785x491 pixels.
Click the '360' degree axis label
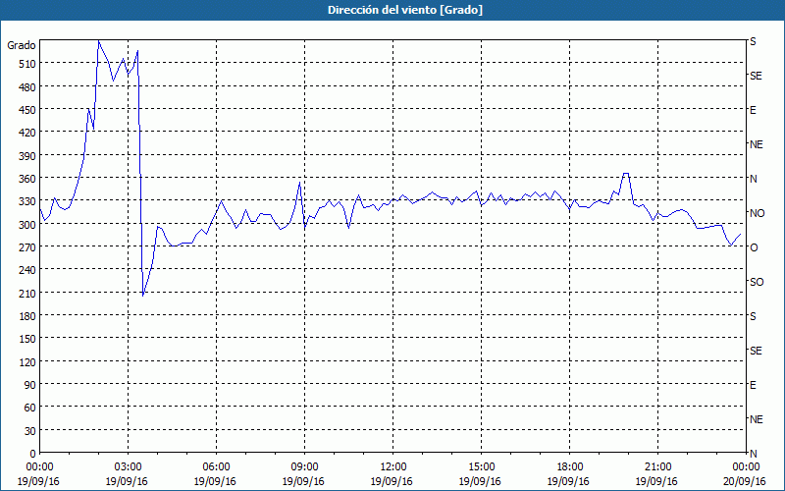[x=28, y=179]
